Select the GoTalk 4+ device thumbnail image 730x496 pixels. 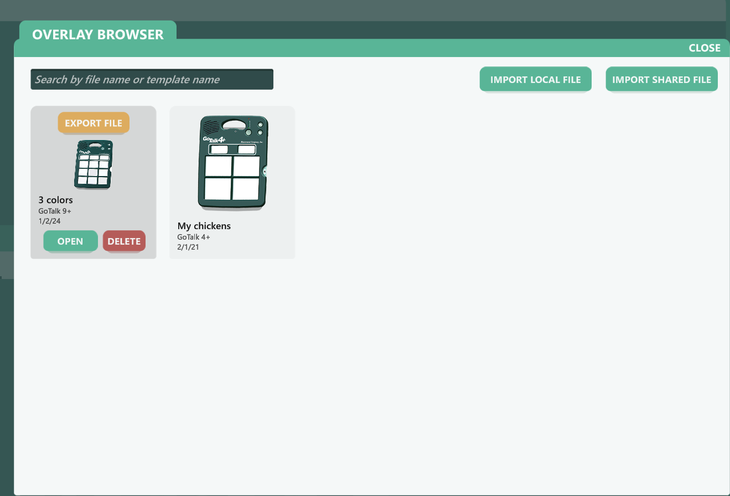point(233,163)
